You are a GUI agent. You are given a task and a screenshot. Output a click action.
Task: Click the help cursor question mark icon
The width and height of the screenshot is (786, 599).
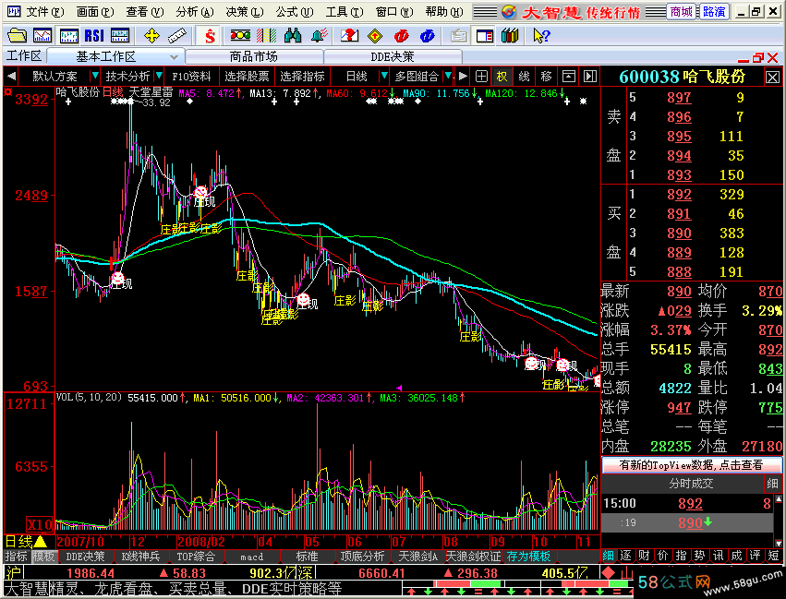coord(541,36)
